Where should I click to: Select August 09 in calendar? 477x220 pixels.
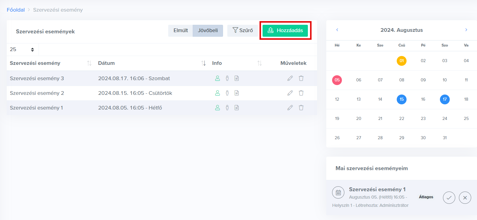[x=423, y=80]
